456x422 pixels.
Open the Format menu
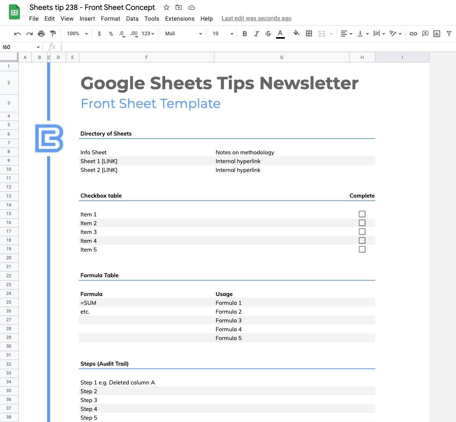111,19
